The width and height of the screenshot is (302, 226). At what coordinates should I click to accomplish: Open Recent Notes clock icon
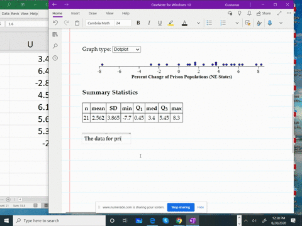(55, 58)
